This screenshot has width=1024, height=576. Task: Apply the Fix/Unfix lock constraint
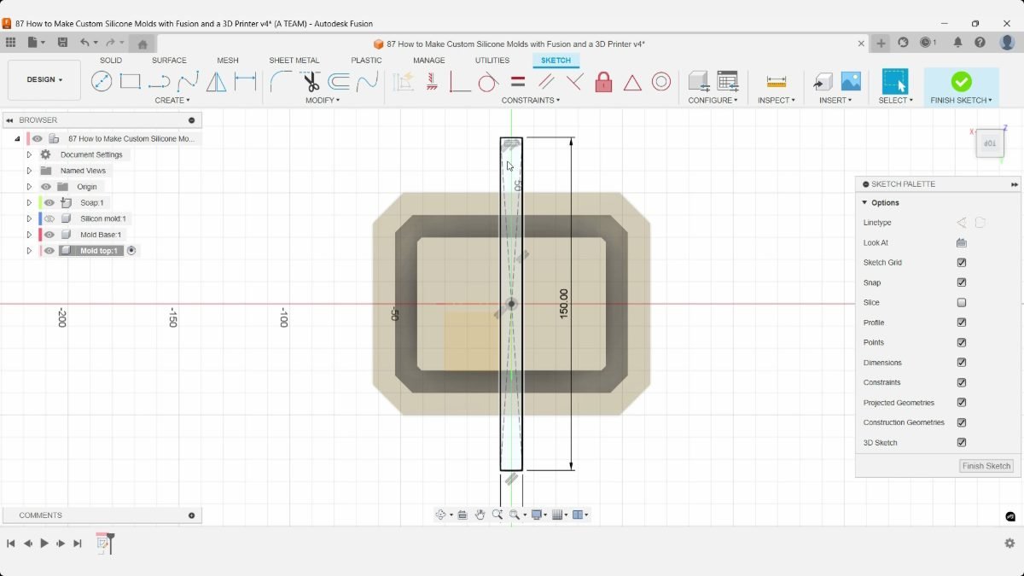[x=603, y=82]
